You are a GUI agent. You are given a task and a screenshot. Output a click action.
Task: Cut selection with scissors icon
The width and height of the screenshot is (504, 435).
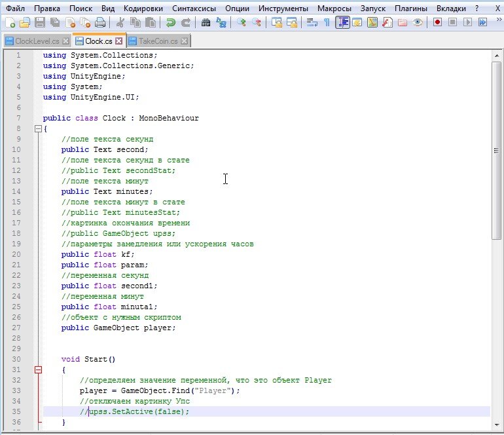(x=120, y=22)
